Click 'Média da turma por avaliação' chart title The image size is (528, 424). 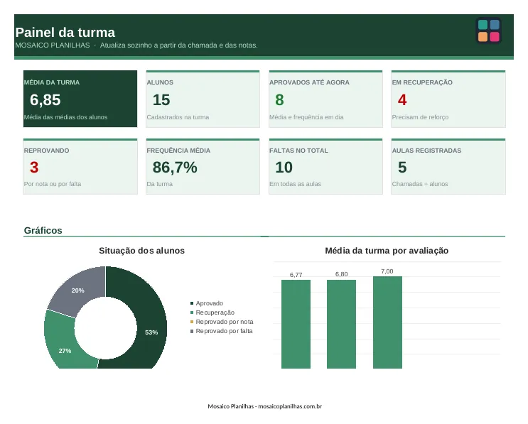click(x=387, y=251)
